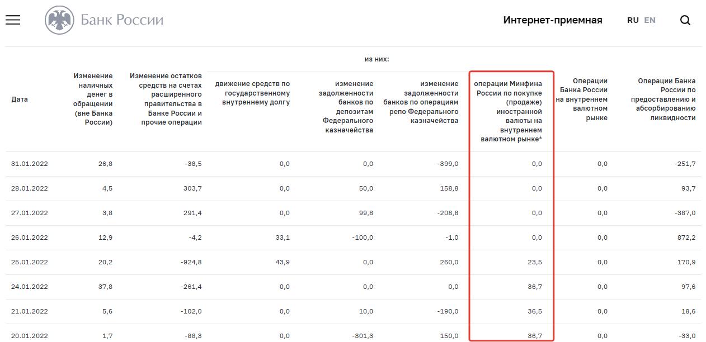Select the 20.01.2022 date row
The width and height of the screenshot is (706, 342).
[30, 336]
